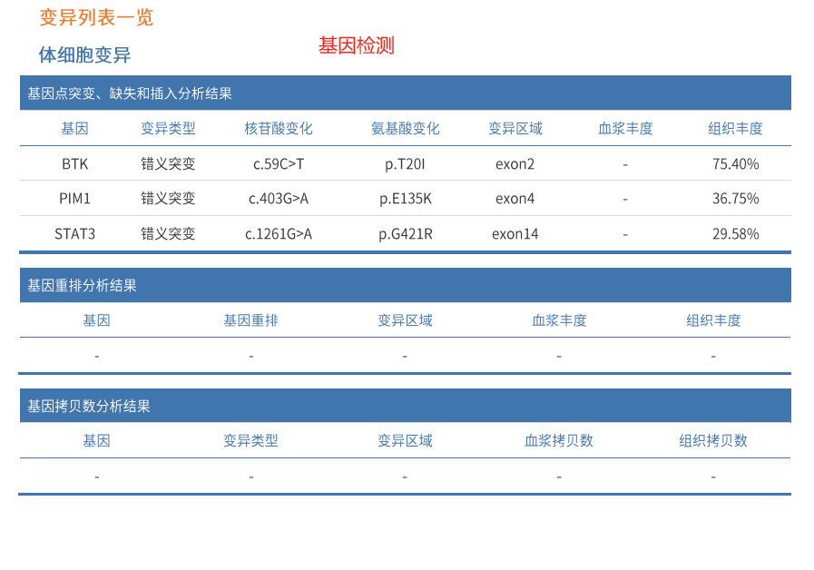Click the gene cell STAT3
This screenshot has height=570, width=814.
[74, 234]
